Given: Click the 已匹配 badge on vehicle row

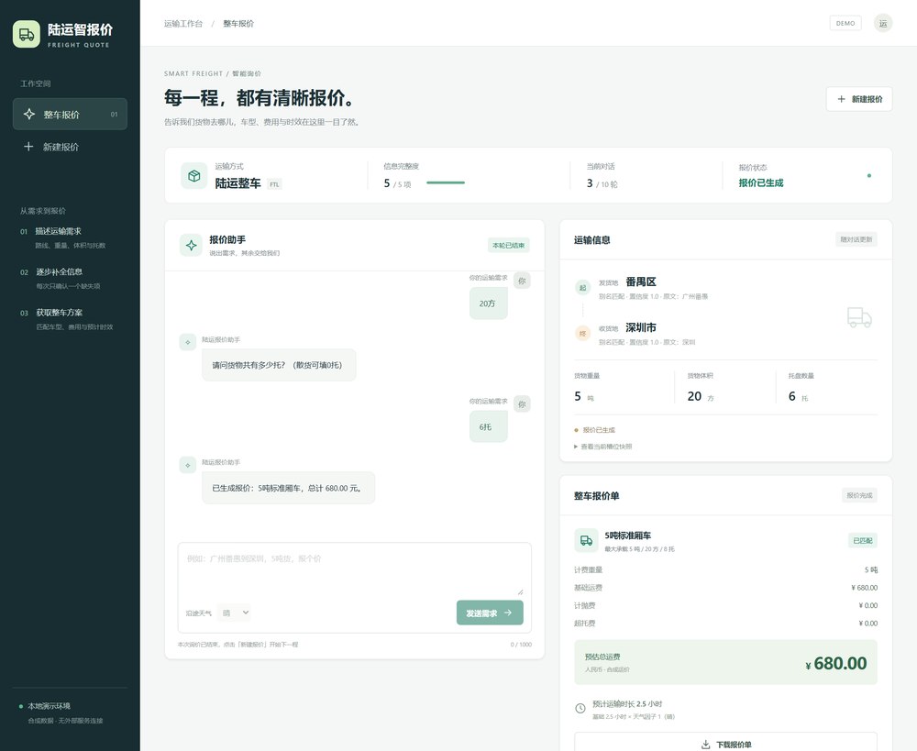Looking at the screenshot, I should [863, 540].
